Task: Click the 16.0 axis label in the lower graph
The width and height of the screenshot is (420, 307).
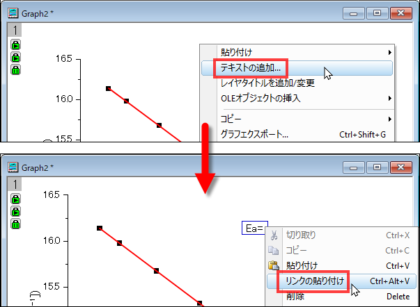Action: [x=52, y=241]
